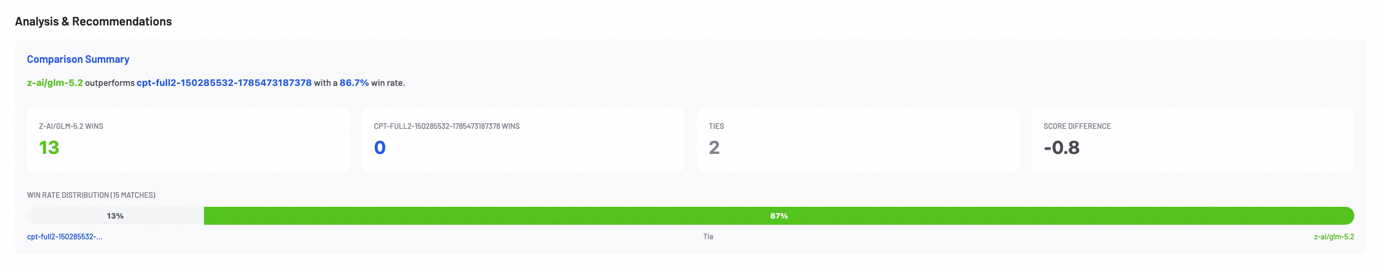The width and height of the screenshot is (1385, 271).
Task: Click the 86.7% win rate value
Action: tap(354, 83)
